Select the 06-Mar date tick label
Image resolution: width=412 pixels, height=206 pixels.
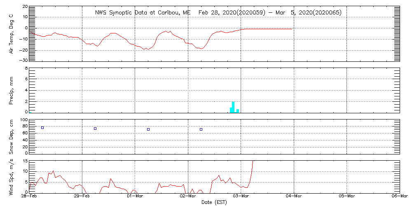click(x=399, y=197)
